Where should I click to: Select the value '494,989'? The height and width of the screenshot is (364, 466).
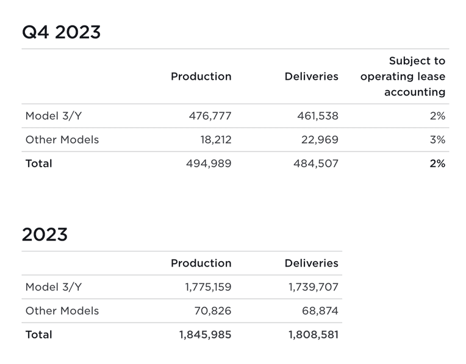click(209, 164)
